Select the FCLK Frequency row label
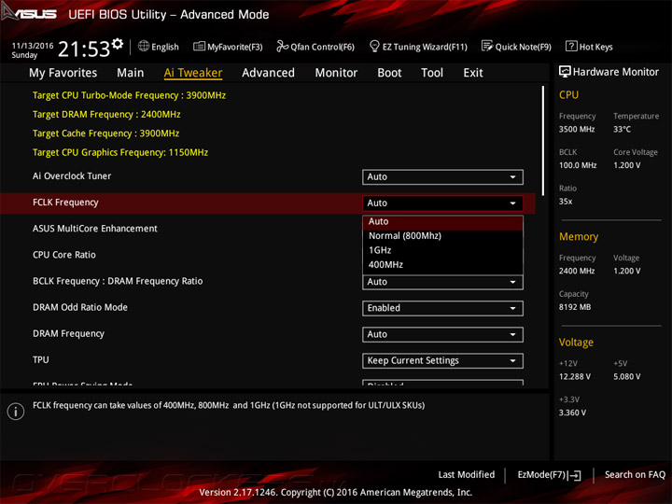This screenshot has height=504, width=672. coord(65,203)
